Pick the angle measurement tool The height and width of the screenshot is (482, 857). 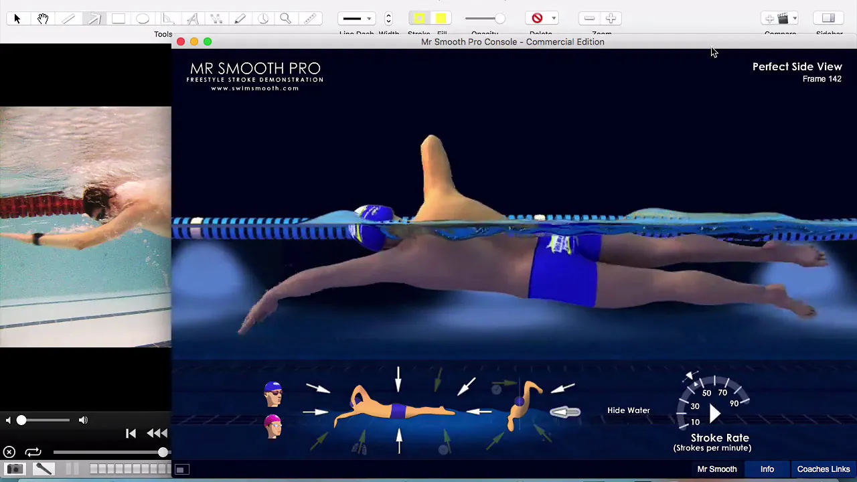tap(167, 19)
